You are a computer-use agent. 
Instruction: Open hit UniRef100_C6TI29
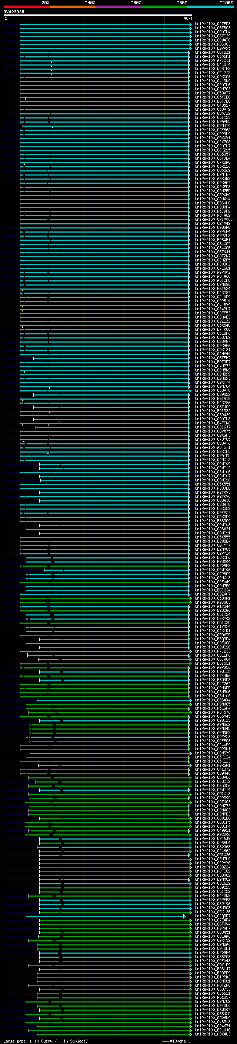coord(213,36)
